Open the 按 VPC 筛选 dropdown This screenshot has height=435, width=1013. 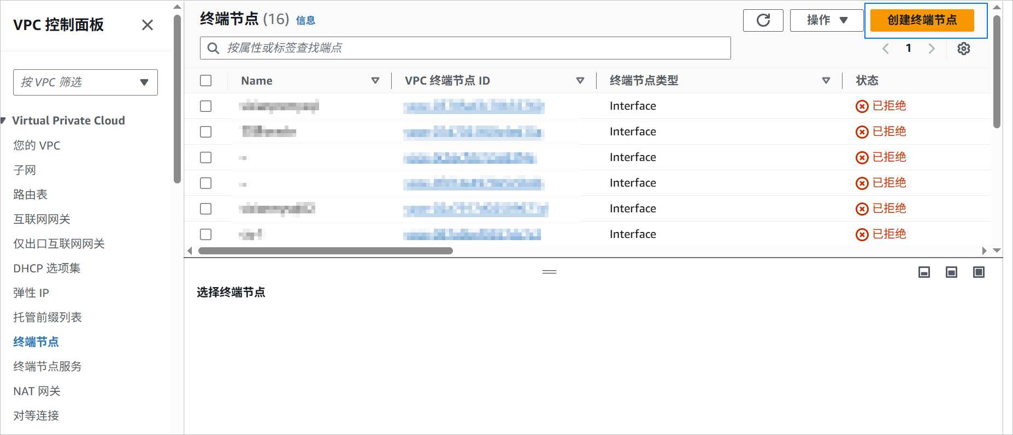pyautogui.click(x=86, y=82)
